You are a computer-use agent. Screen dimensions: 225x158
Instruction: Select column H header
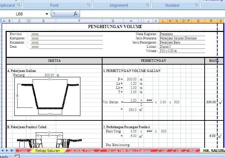click(x=131, y=21)
